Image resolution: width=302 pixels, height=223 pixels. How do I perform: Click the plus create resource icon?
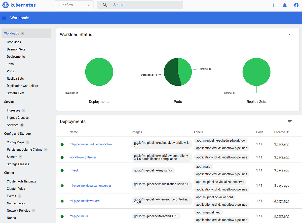[273, 5]
